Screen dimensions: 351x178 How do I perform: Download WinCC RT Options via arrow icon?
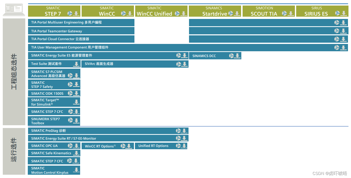click(x=129, y=146)
